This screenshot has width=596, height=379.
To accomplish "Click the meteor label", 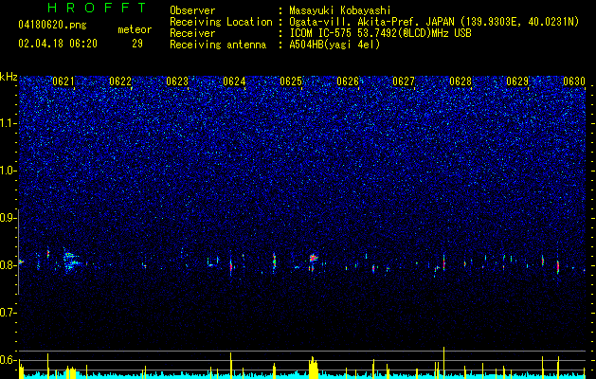I will click(x=135, y=29).
